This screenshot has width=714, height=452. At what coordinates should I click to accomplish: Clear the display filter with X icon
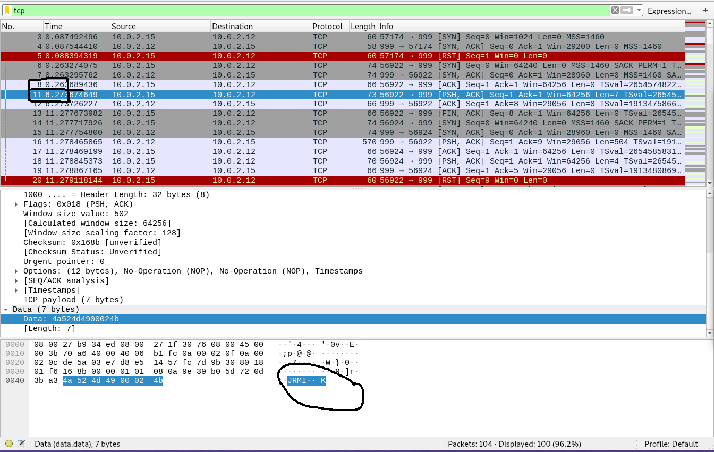coord(615,10)
